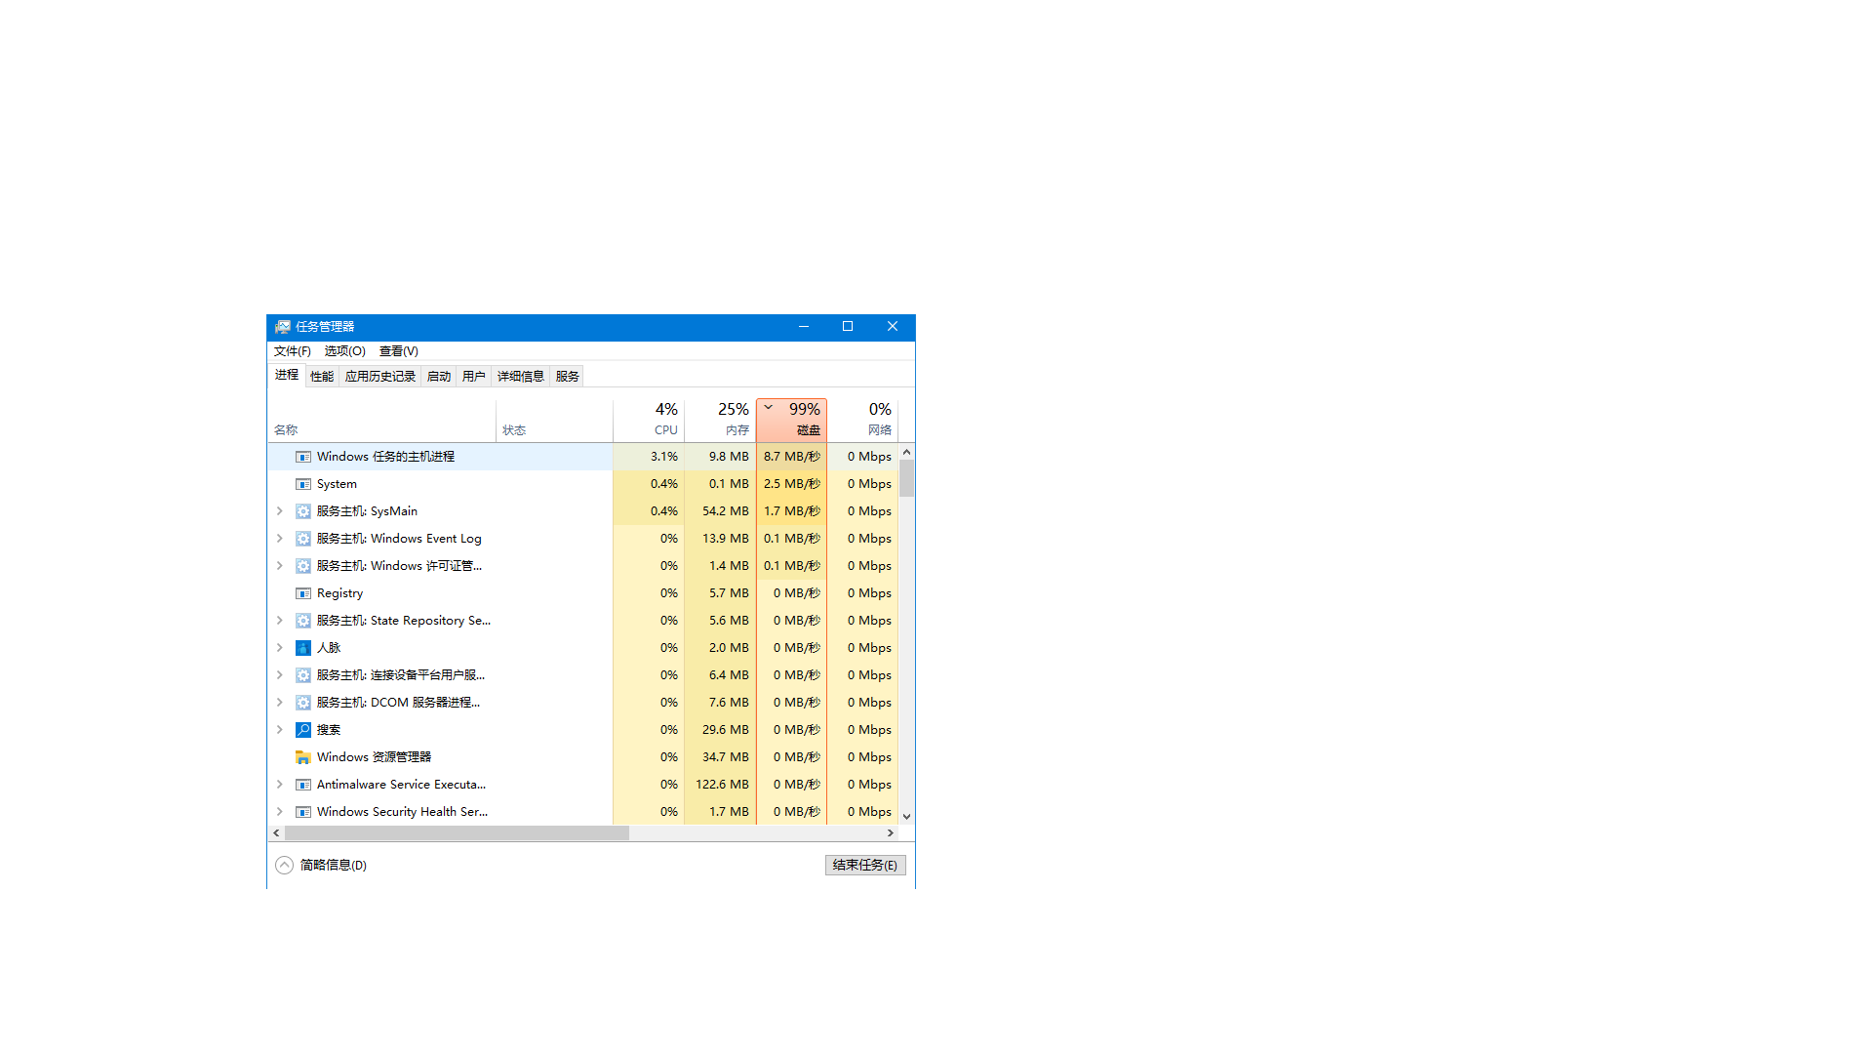1873x1054 pixels.
Task: Click the Antimalware Service Executable icon
Action: (x=303, y=785)
